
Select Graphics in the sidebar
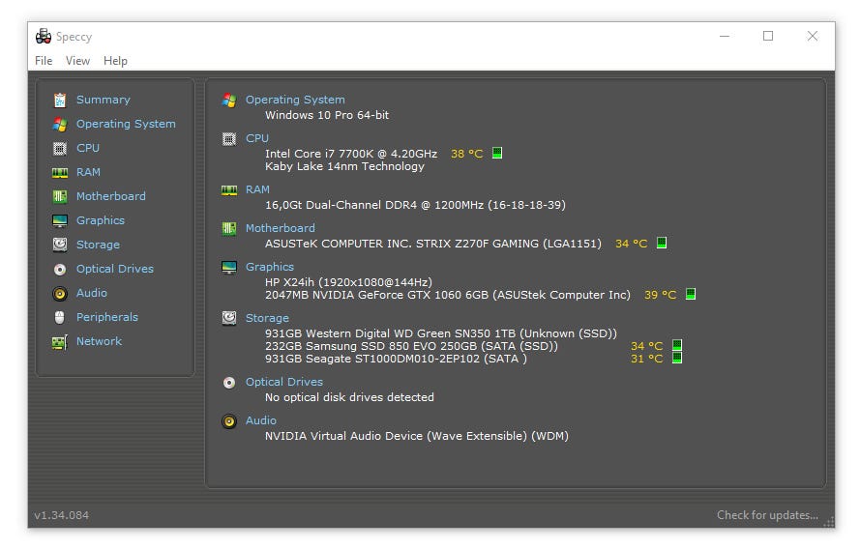(x=101, y=220)
